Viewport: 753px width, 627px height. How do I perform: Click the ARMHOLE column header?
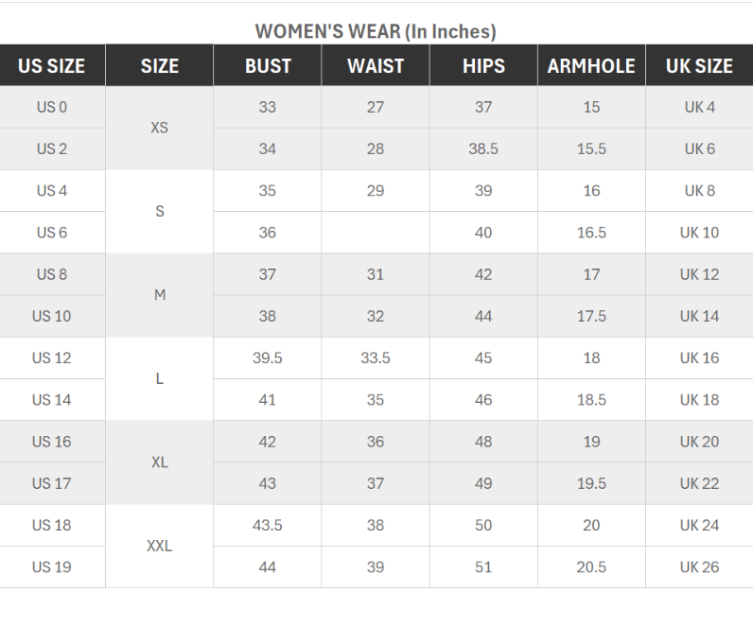[x=591, y=66]
